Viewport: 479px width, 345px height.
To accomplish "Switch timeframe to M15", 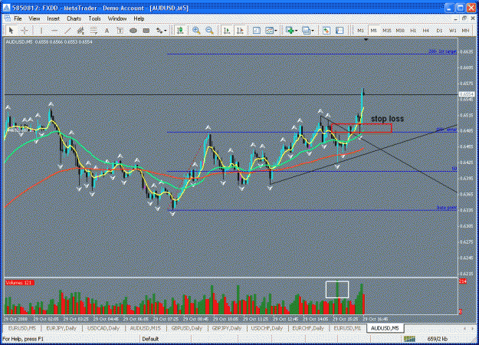I will 387,31.
